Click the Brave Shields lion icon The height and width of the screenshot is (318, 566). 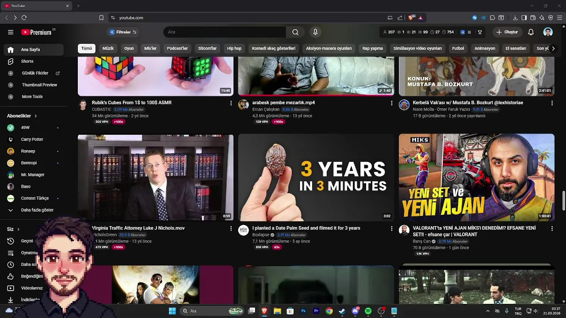tap(411, 18)
